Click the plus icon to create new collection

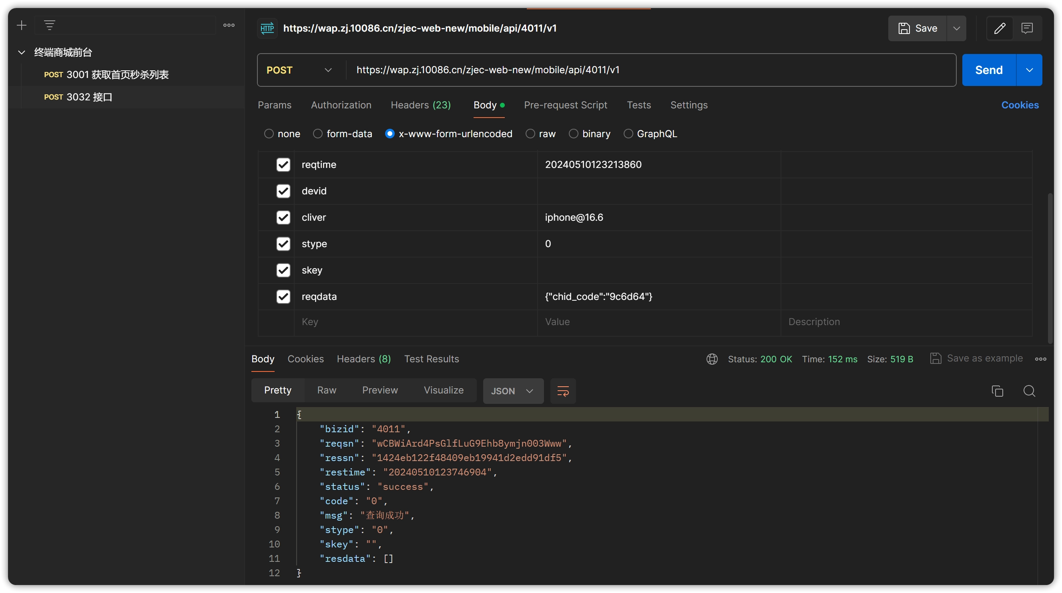click(x=22, y=26)
